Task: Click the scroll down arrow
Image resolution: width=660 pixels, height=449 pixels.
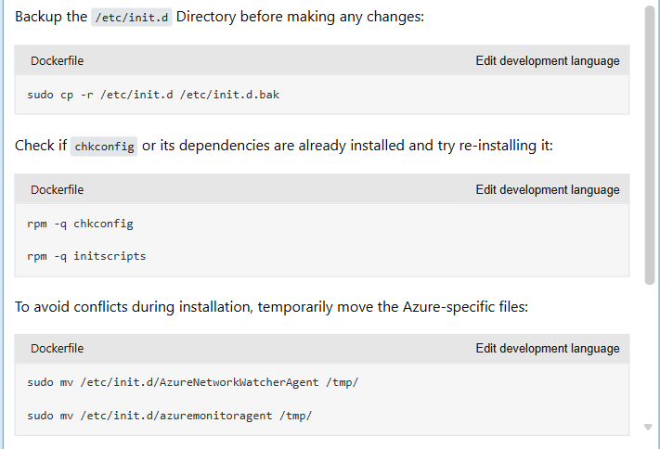Action: coord(648,427)
